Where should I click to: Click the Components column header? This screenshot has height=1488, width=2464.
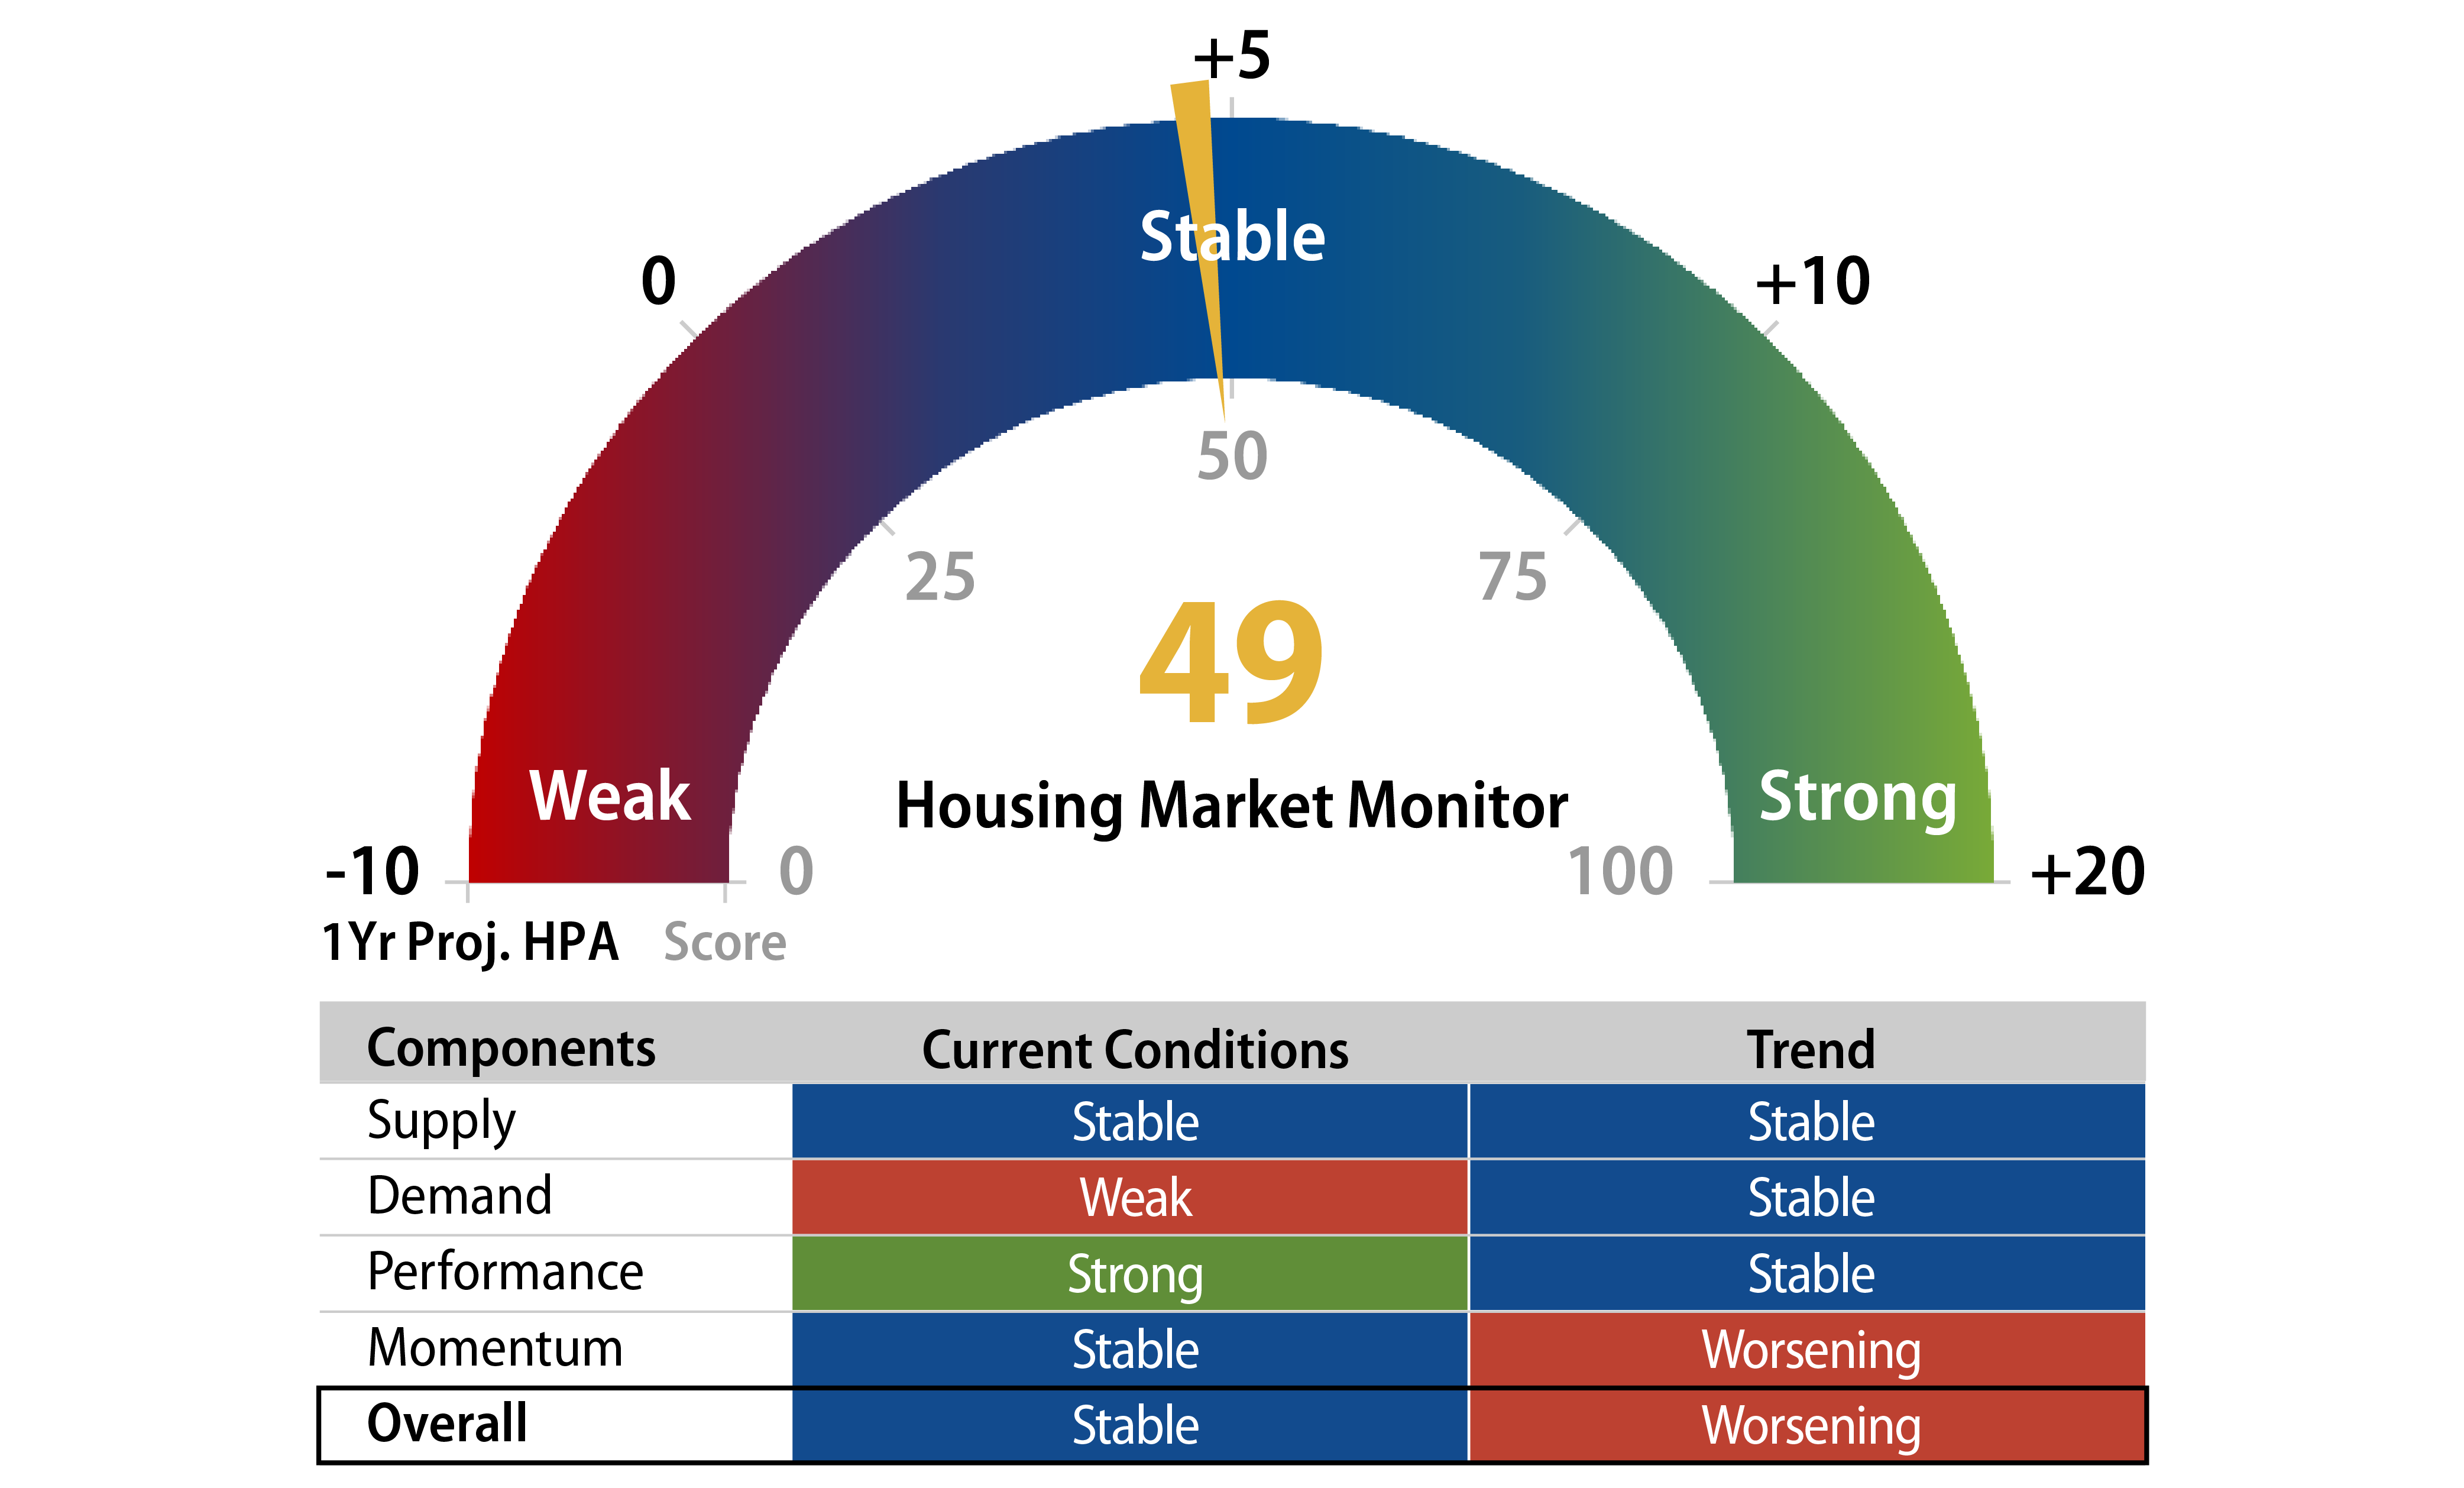pos(511,1048)
